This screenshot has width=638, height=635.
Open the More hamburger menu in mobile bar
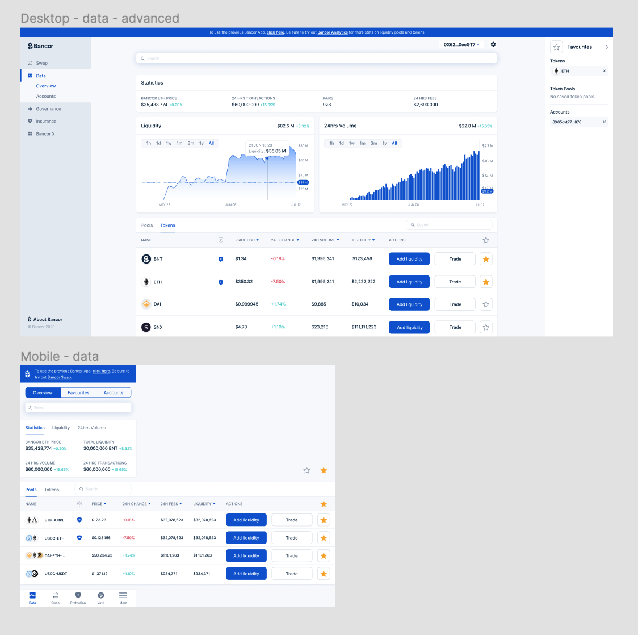pyautogui.click(x=123, y=595)
